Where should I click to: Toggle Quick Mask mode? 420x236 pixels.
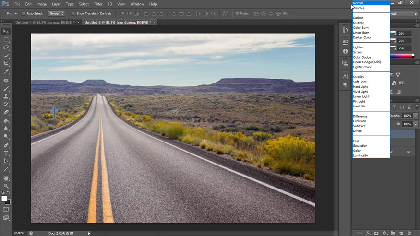tap(6, 209)
